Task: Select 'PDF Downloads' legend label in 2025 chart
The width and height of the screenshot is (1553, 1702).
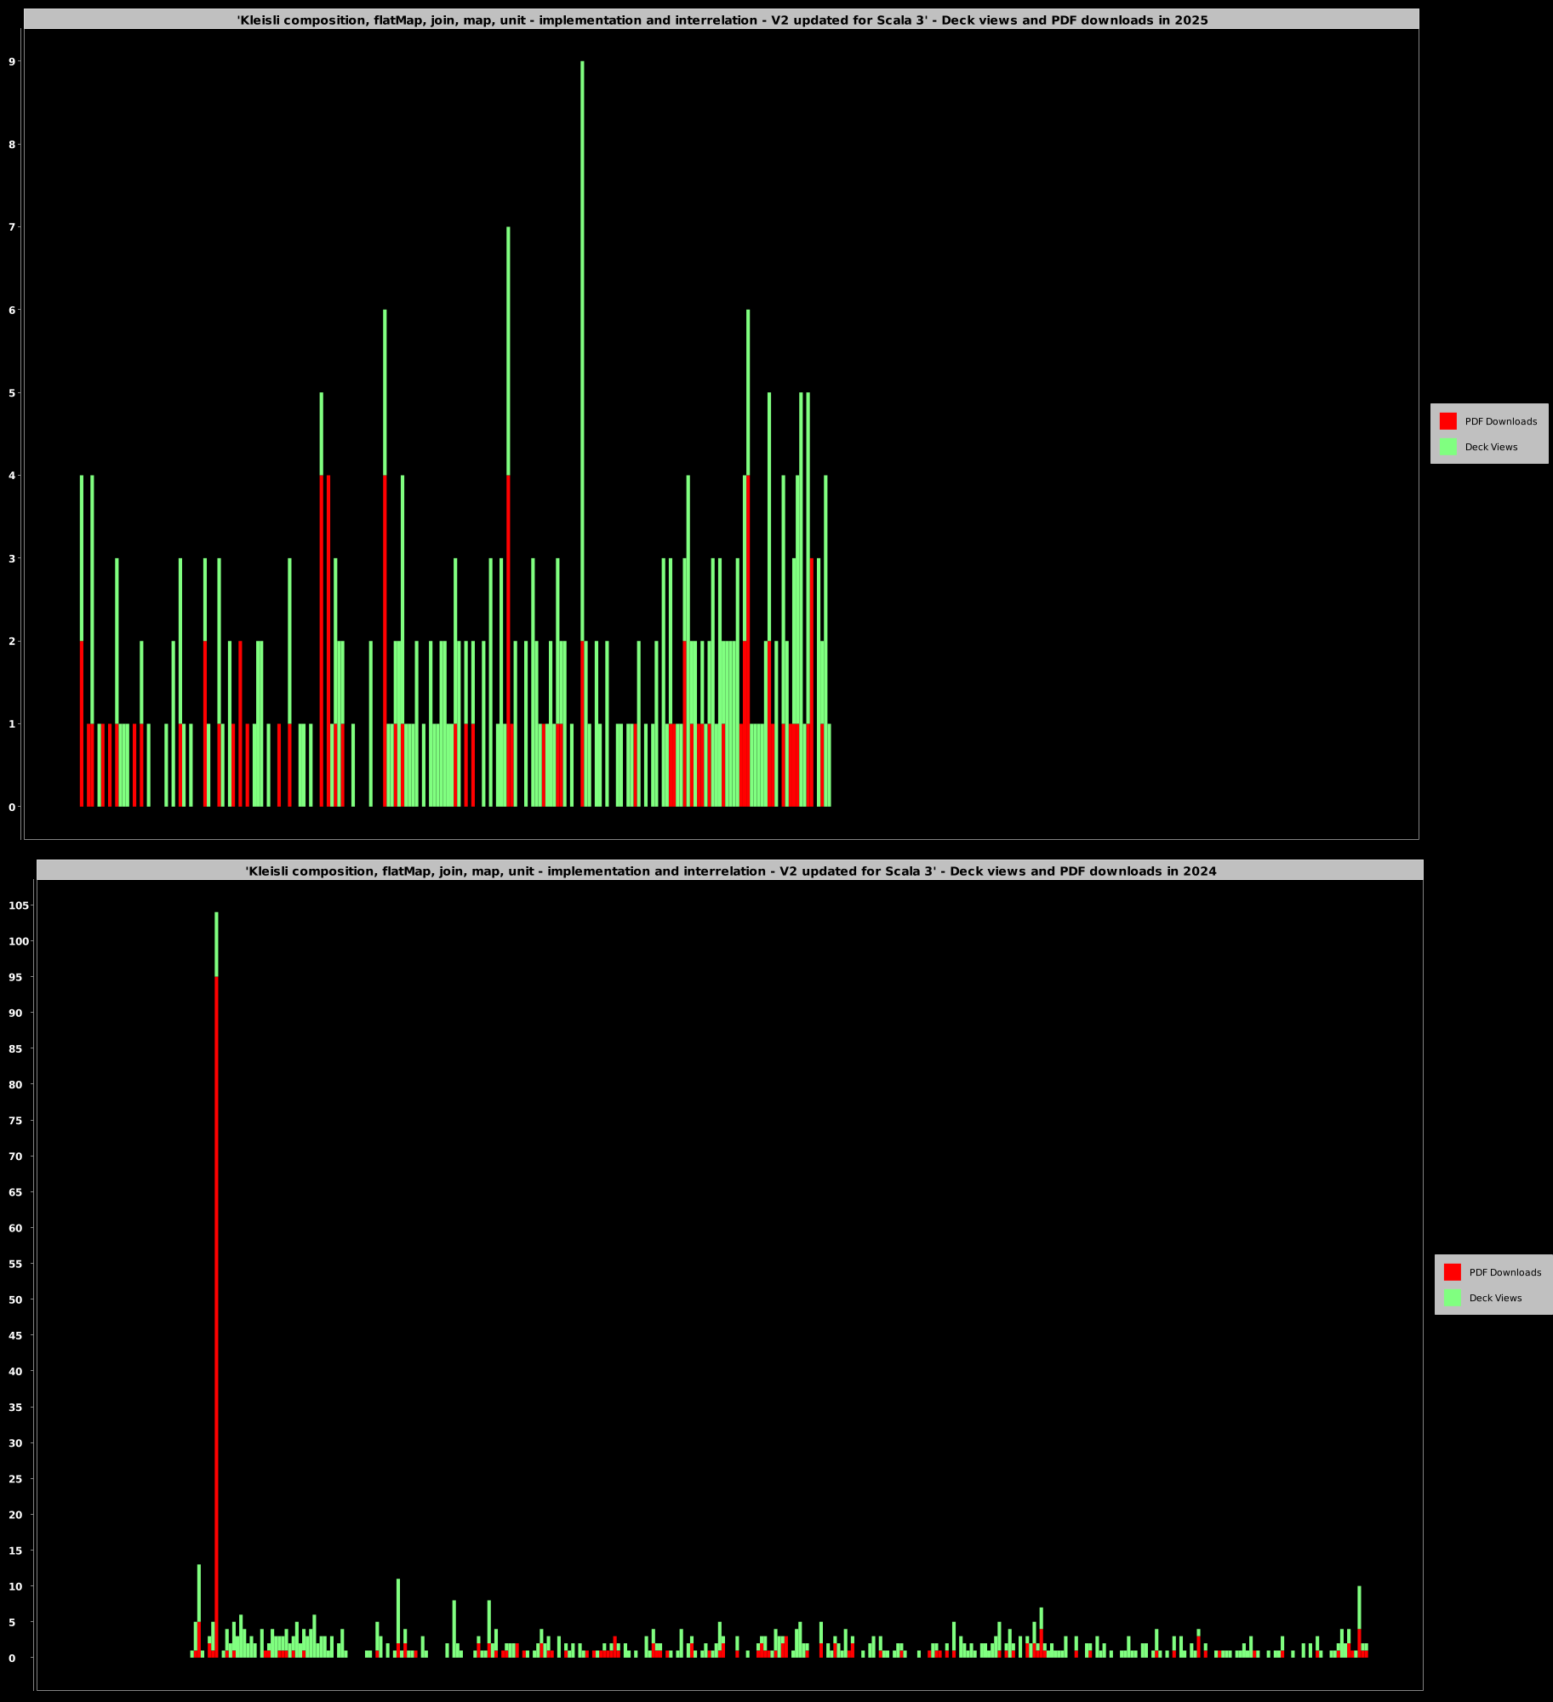Action: click(x=1500, y=421)
